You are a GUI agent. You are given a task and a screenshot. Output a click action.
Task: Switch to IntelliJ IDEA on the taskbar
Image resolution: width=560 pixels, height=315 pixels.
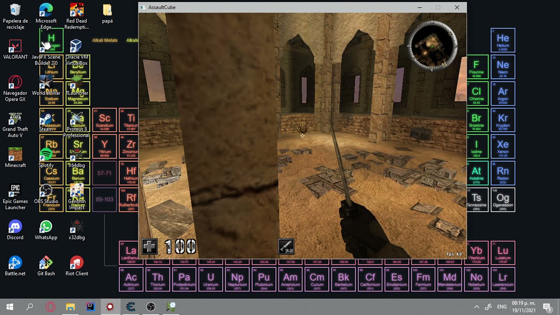click(x=90, y=307)
